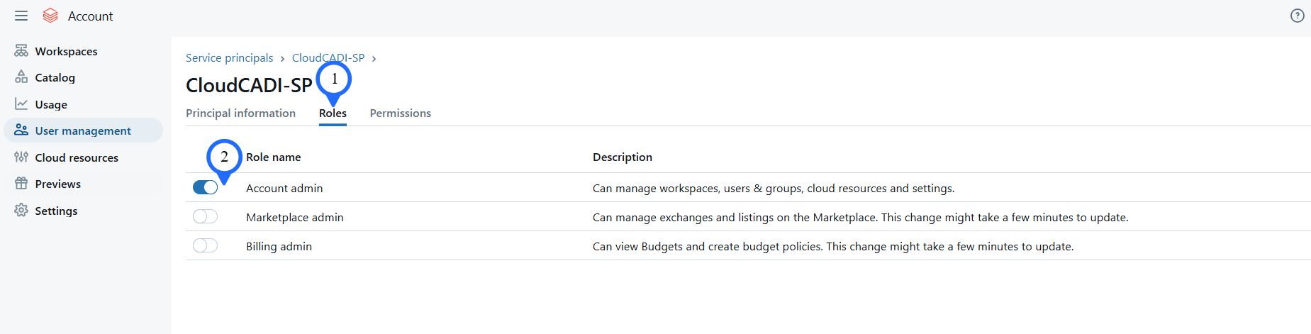The height and width of the screenshot is (334, 1311).
Task: Click the Cloud resources icon
Action: click(x=21, y=157)
